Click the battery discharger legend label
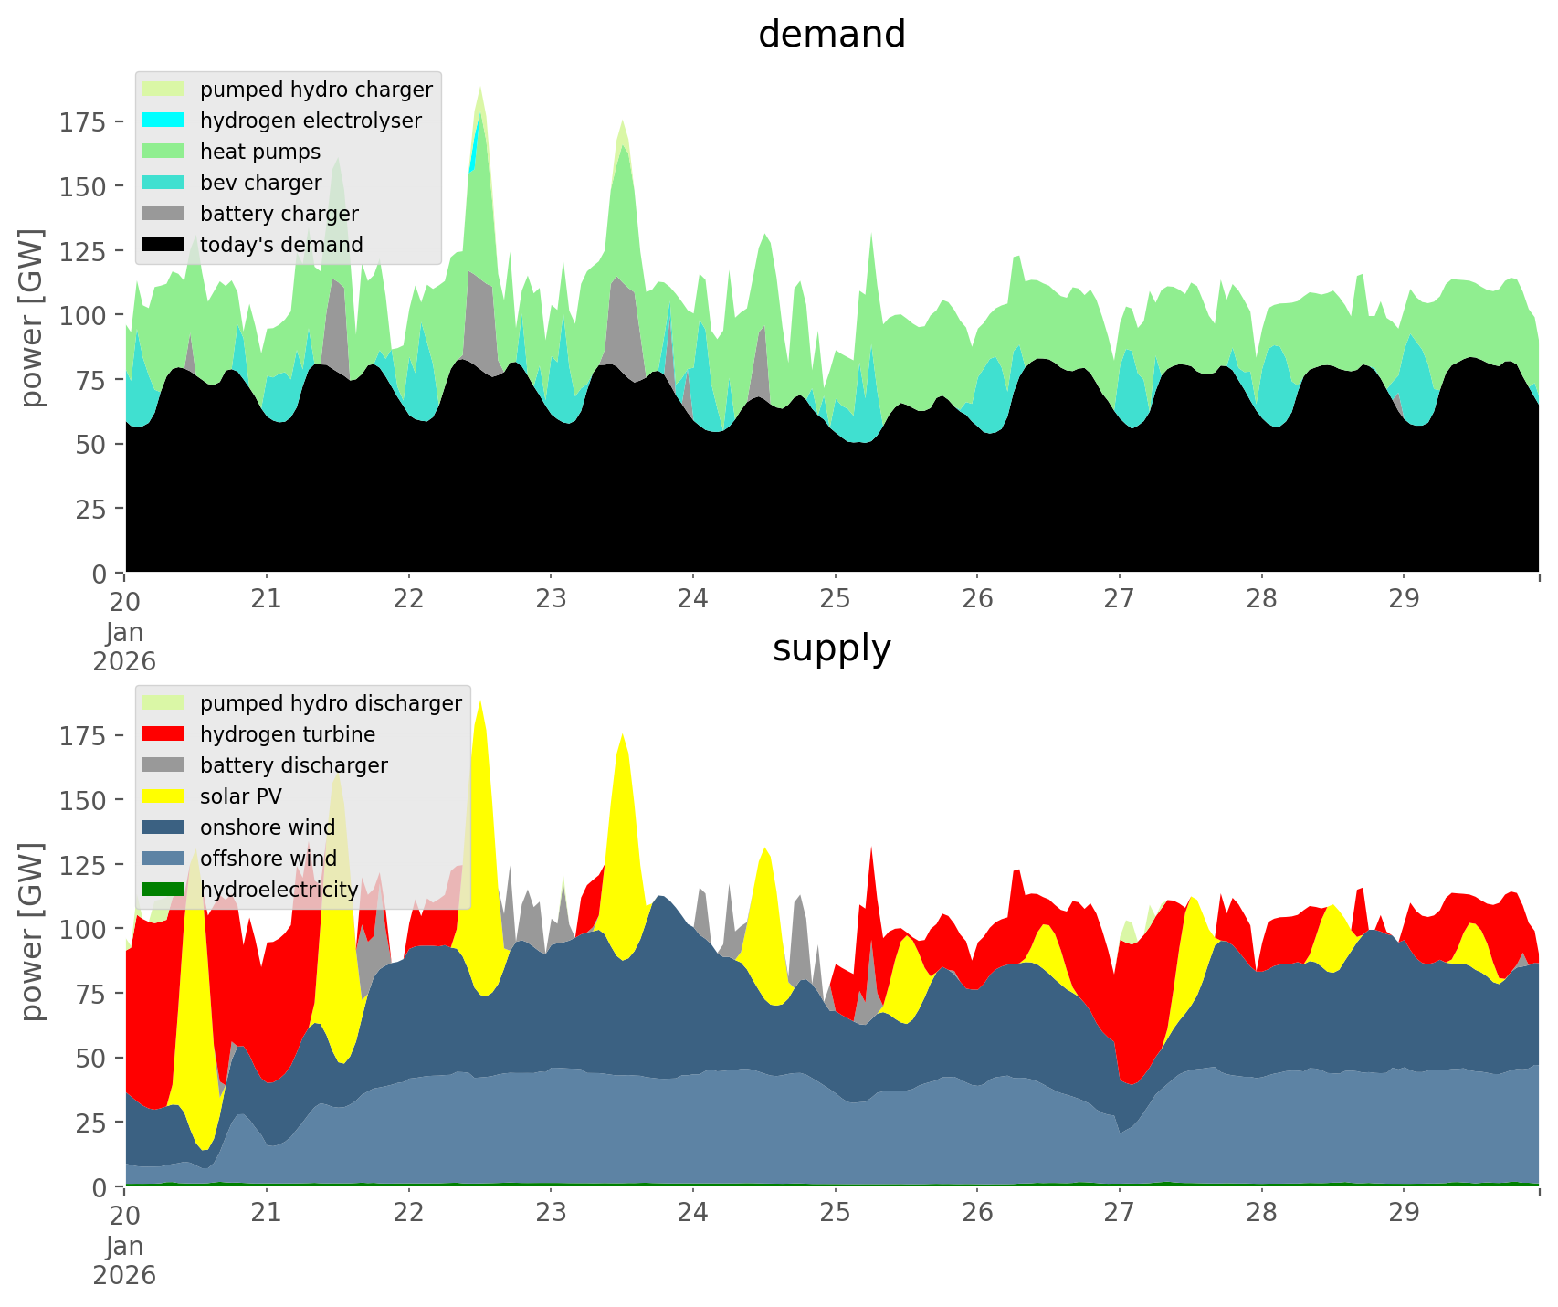The image size is (1558, 1307). [293, 765]
